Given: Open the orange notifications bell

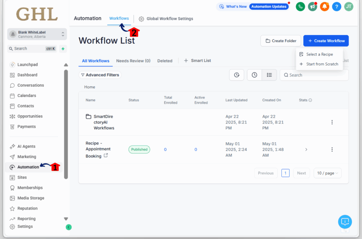Looking at the screenshot, I should (325, 6).
